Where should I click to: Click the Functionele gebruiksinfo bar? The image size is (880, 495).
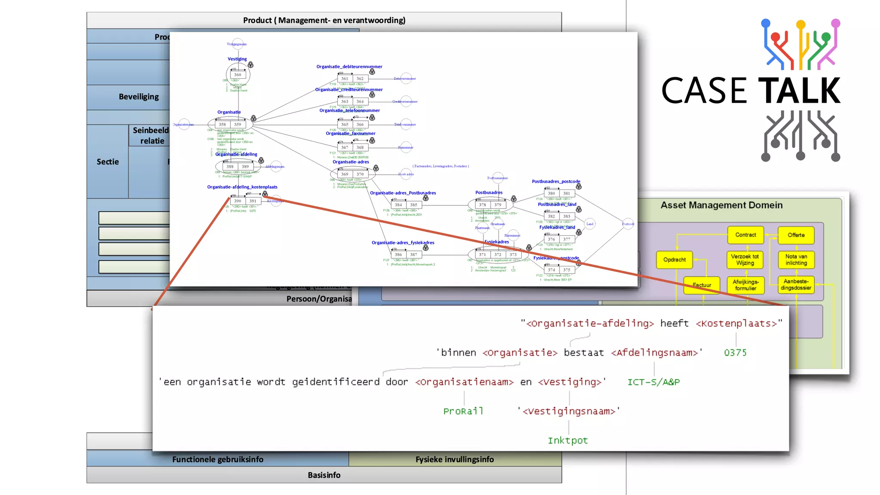click(x=217, y=459)
